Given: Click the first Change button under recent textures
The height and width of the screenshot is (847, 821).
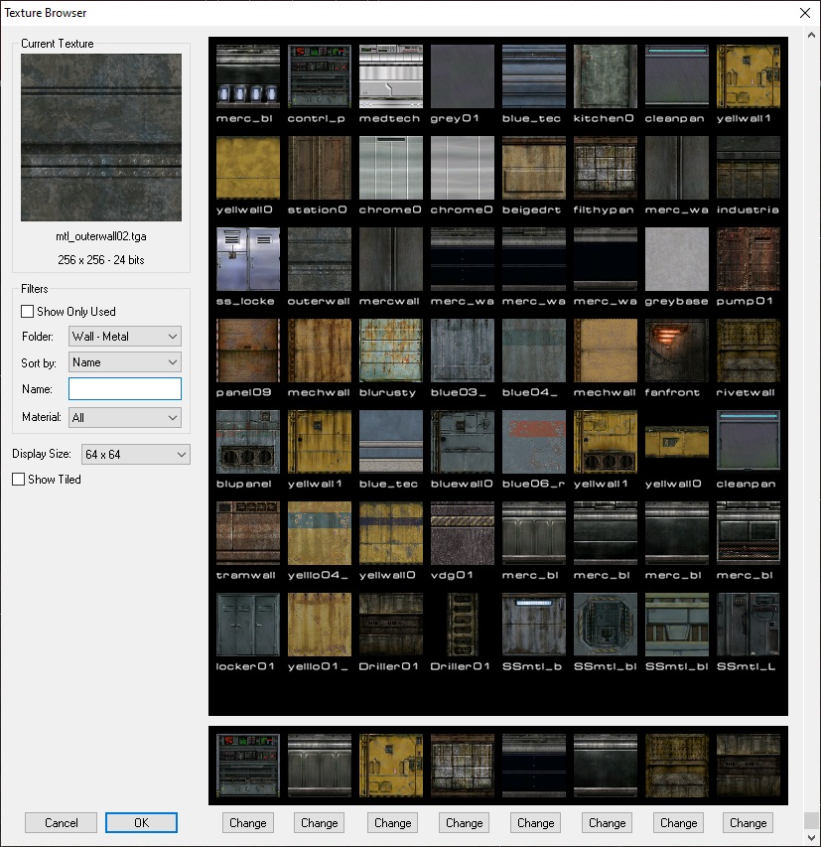Looking at the screenshot, I should [x=247, y=822].
